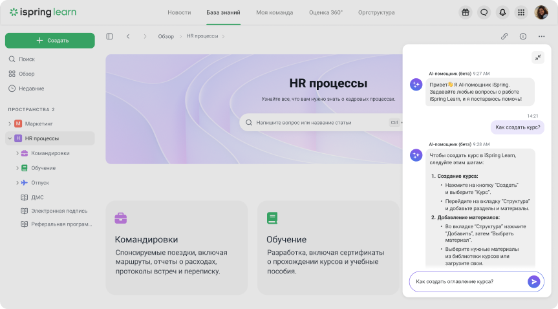This screenshot has height=309, width=558.
Task: Expand the Отпуск folder
Action: (17, 183)
